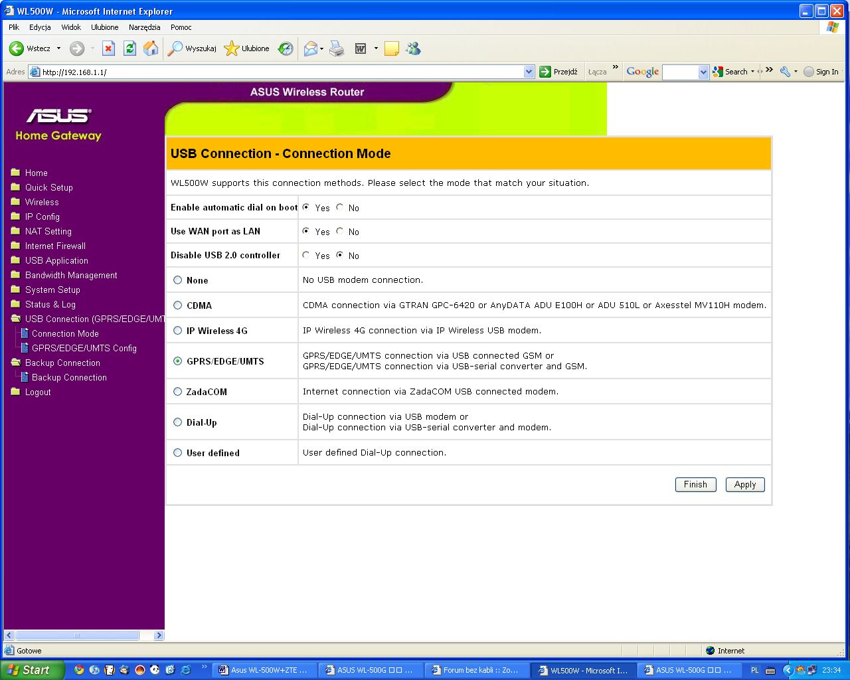Click the mail envelope icon
Viewport: 850px width, 680px height.
click(x=310, y=48)
